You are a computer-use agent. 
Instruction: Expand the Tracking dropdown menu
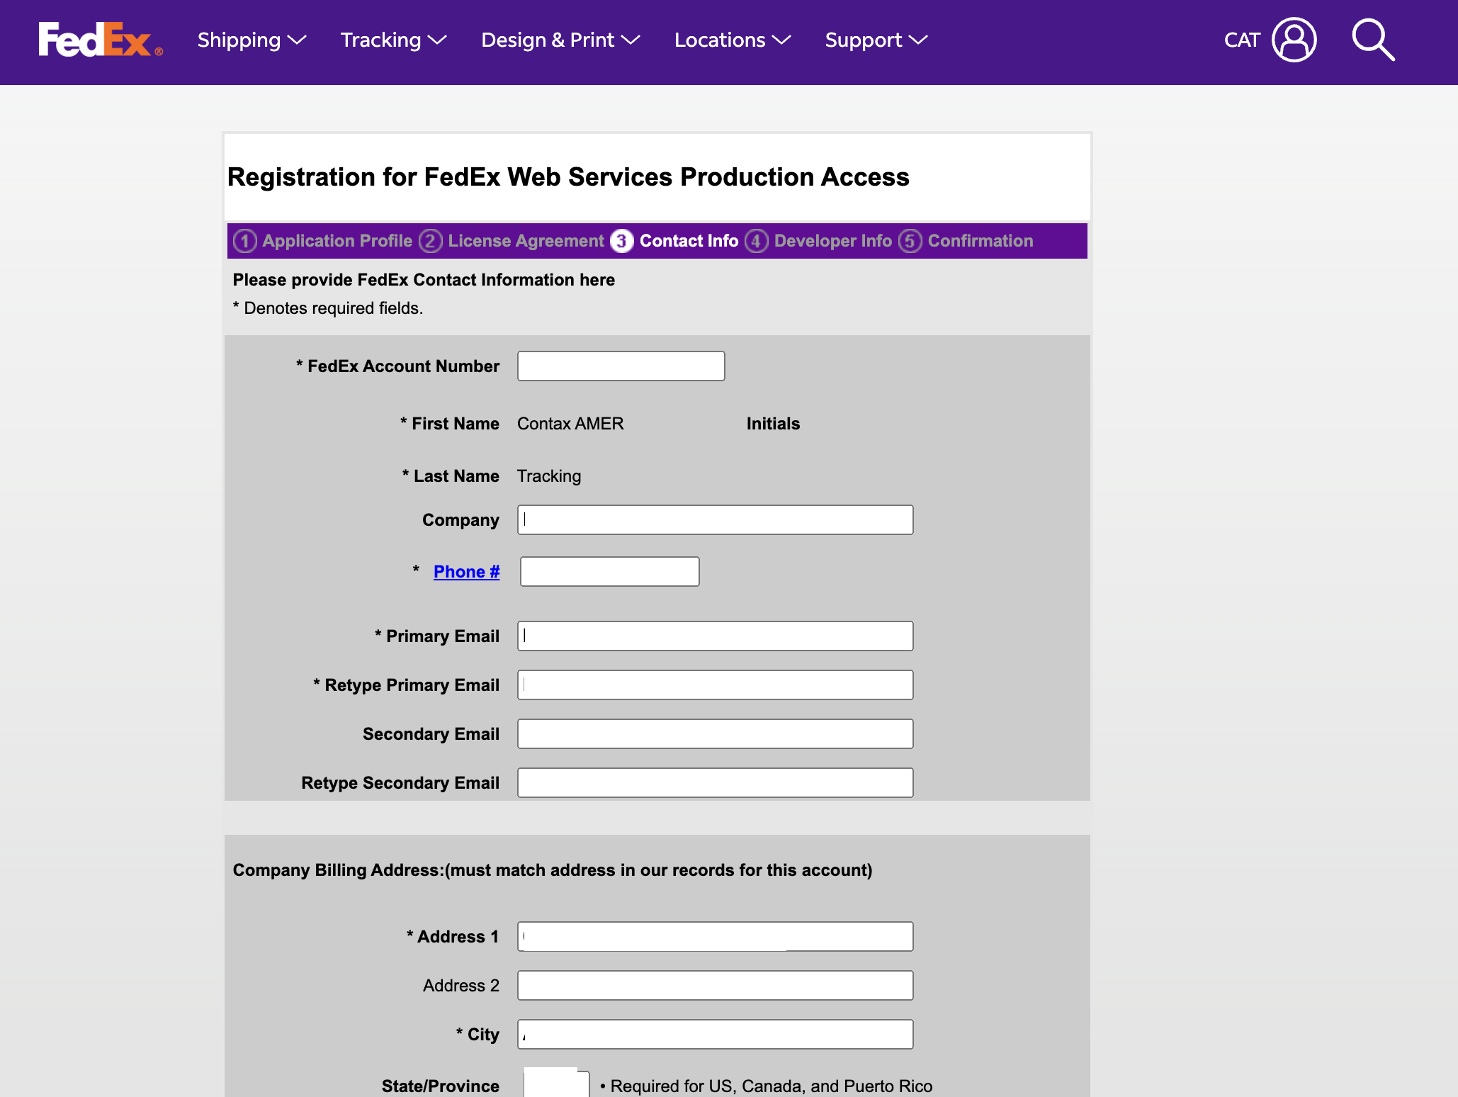[393, 40]
